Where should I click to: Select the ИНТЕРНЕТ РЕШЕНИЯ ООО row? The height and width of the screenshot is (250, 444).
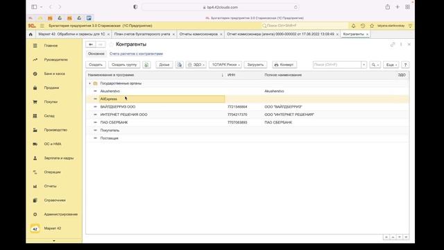pos(247,115)
